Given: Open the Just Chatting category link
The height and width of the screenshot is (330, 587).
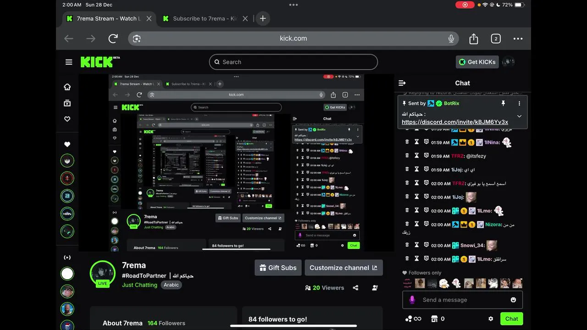Looking at the screenshot, I should (139, 285).
